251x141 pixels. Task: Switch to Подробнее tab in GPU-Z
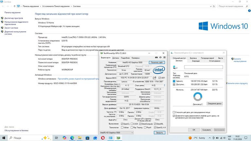tap(125, 58)
